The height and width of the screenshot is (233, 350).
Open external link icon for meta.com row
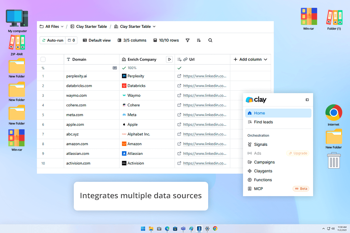point(179,115)
